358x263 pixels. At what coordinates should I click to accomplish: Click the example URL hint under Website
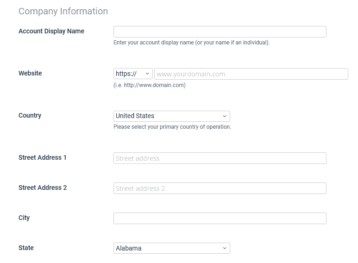pyautogui.click(x=149, y=85)
